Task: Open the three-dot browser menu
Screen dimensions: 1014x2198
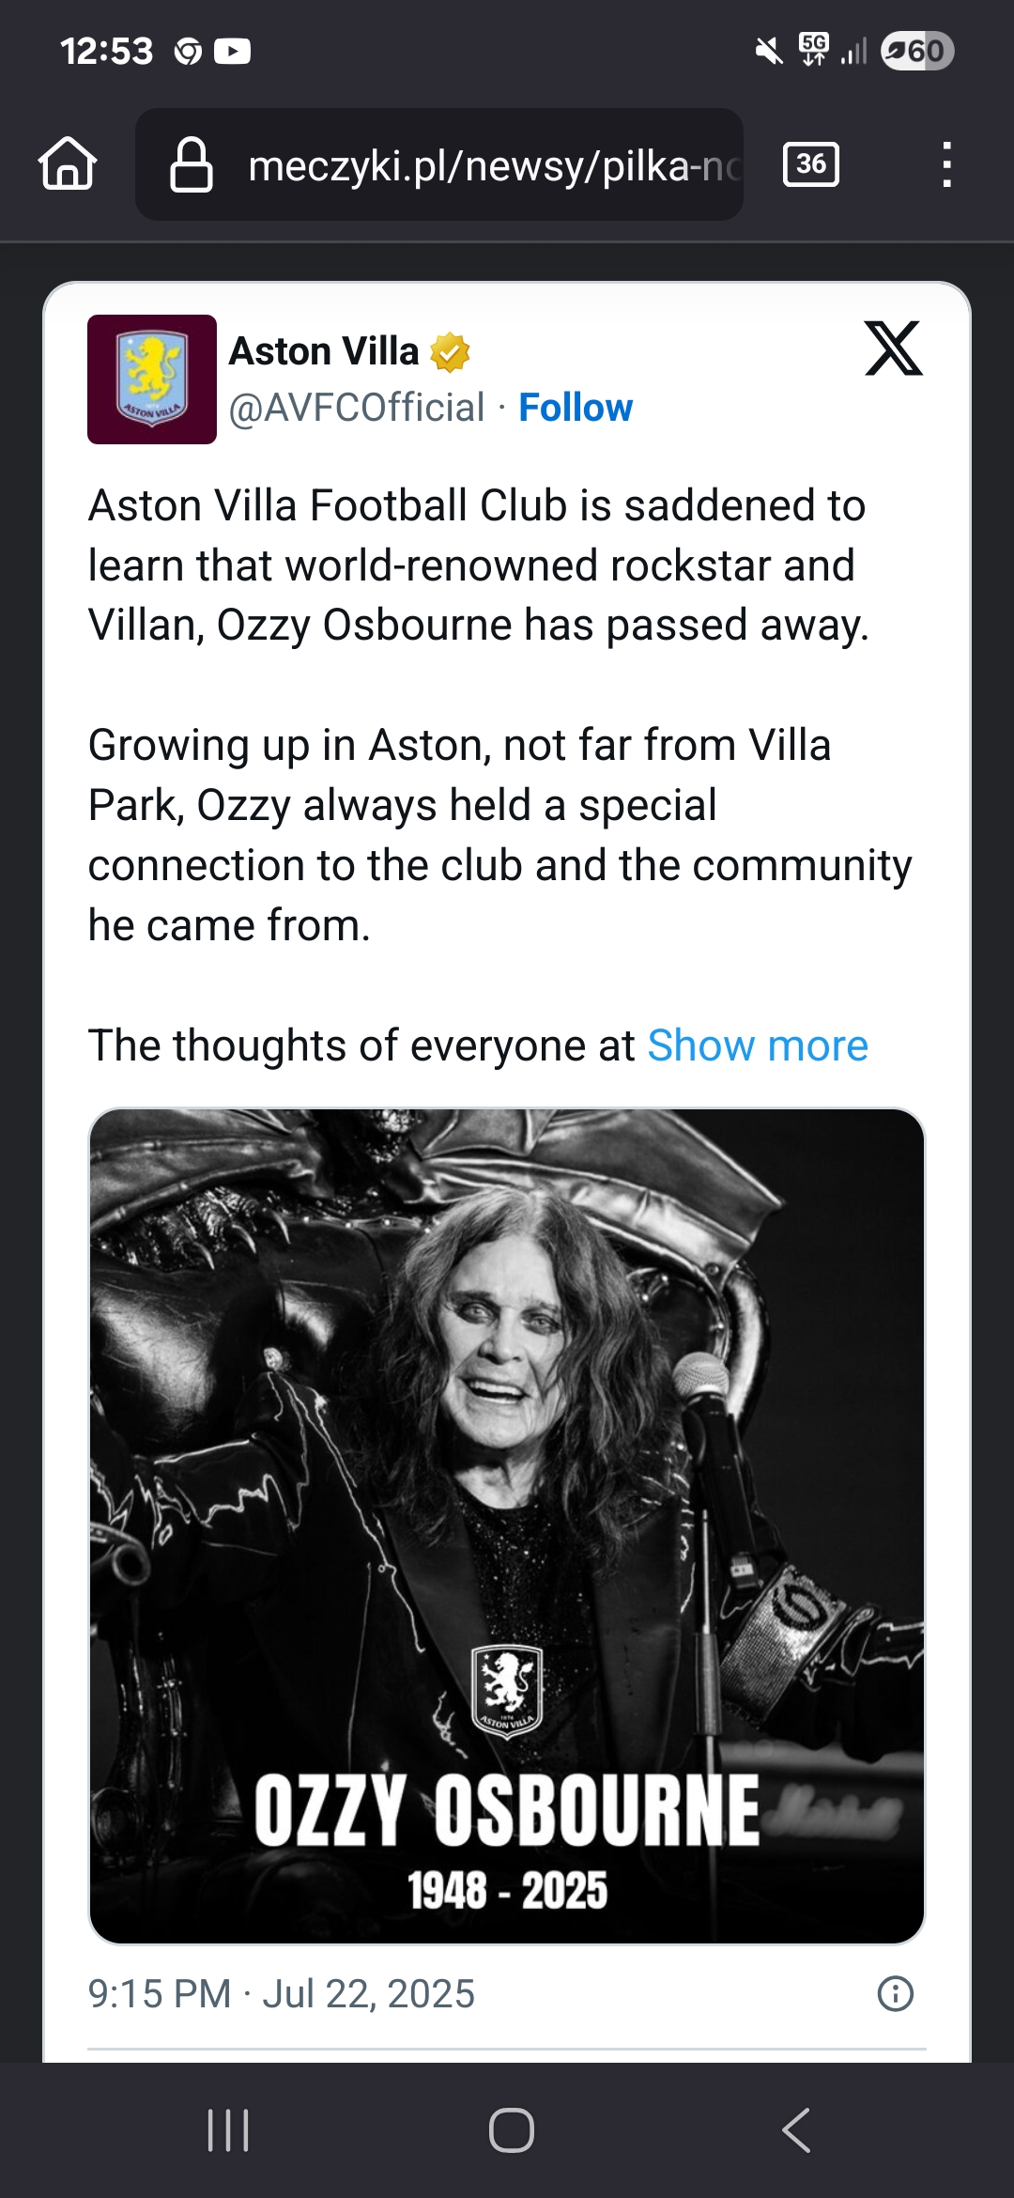Action: tap(946, 164)
